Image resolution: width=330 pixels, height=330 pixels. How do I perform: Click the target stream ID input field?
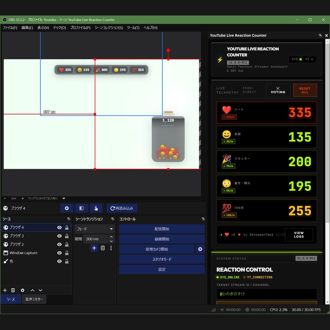tap(267, 294)
